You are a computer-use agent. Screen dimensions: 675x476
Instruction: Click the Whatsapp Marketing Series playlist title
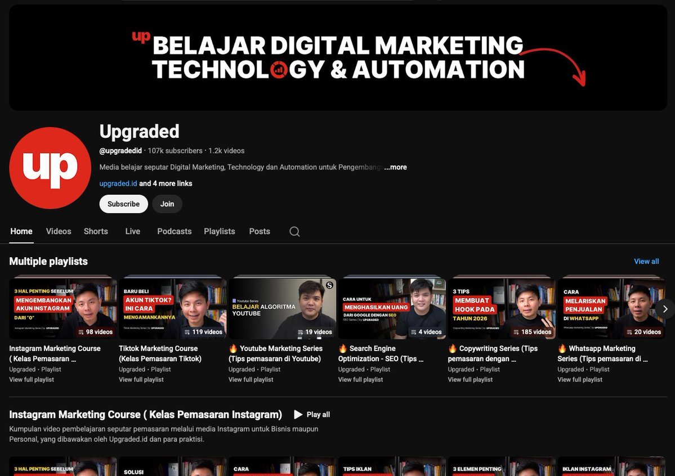(603, 353)
